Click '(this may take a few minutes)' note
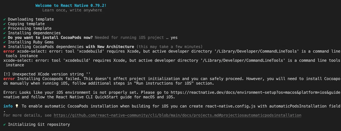The image size is (341, 131). (x=169, y=47)
